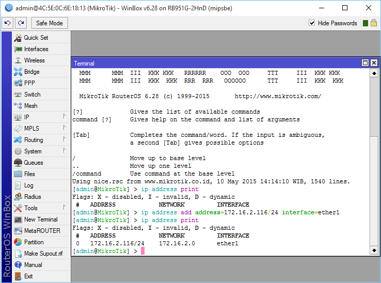Select the Quick Set menu label
The height and width of the screenshot is (283, 381).
point(36,38)
